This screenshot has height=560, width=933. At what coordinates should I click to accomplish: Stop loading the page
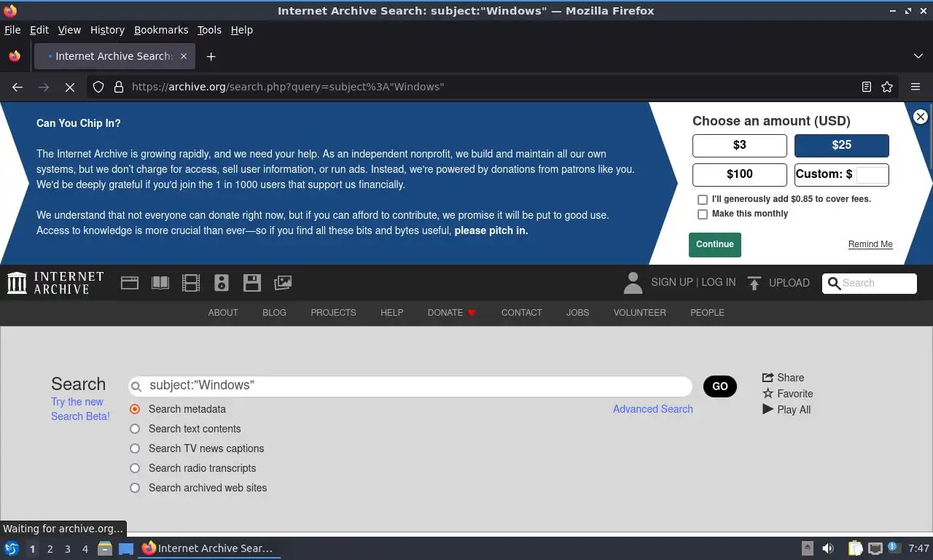click(70, 87)
